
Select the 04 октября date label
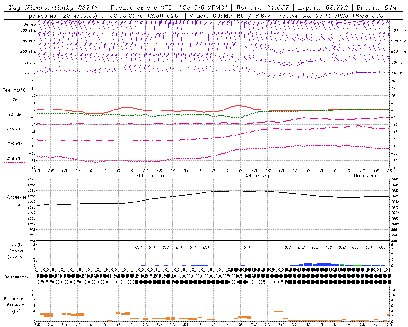point(259,176)
